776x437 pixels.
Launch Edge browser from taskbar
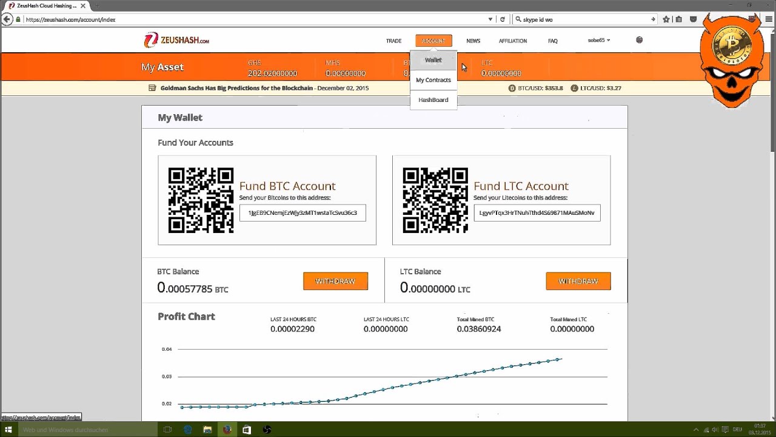[188, 430]
